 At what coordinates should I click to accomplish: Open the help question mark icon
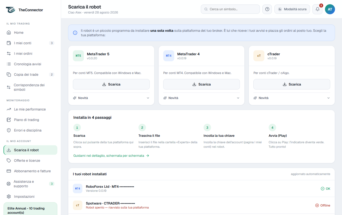(267, 9)
